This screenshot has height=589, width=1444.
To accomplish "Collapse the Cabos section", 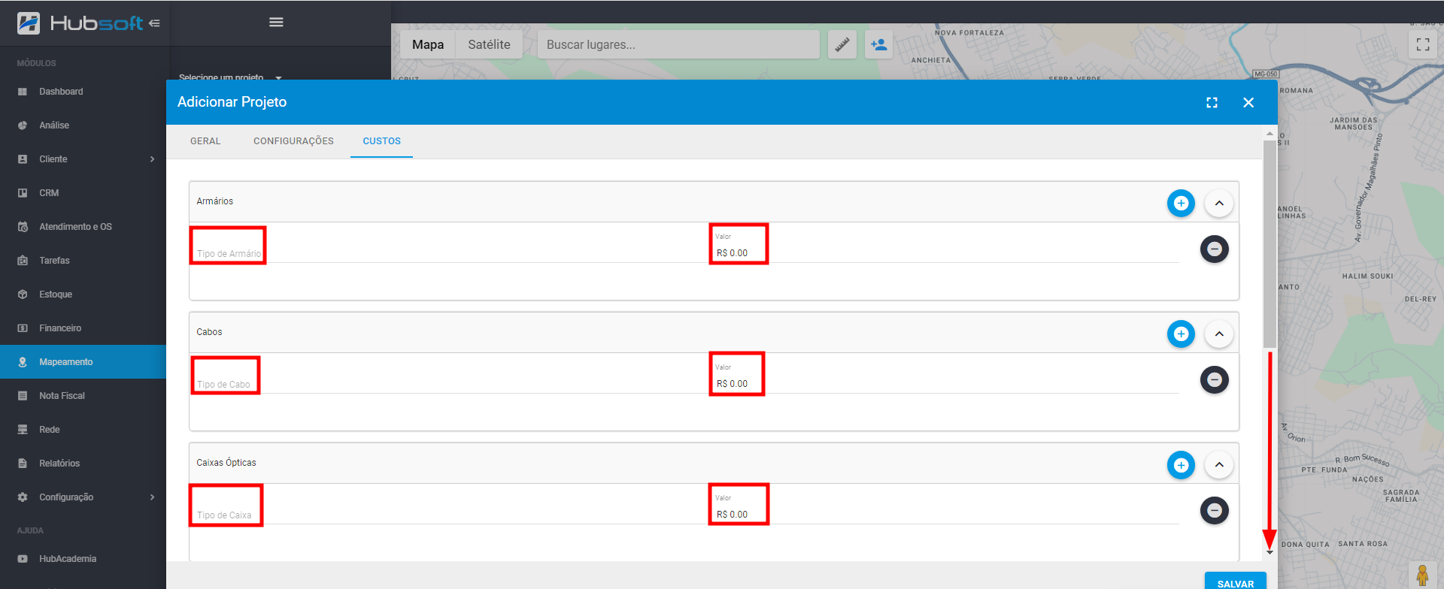I will point(1219,334).
